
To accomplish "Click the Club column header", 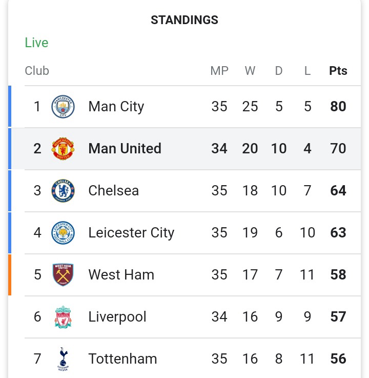I will pyautogui.click(x=37, y=71).
